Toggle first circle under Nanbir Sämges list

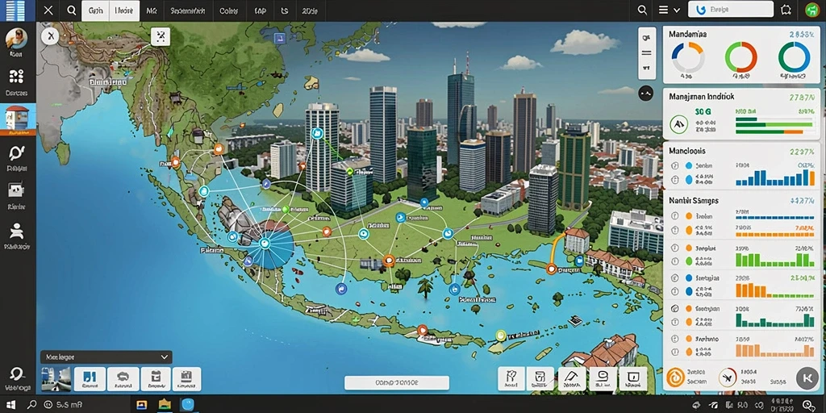[674, 216]
